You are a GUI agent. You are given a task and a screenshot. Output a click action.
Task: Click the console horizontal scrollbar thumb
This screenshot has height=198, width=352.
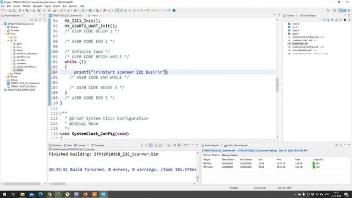tap(58, 184)
